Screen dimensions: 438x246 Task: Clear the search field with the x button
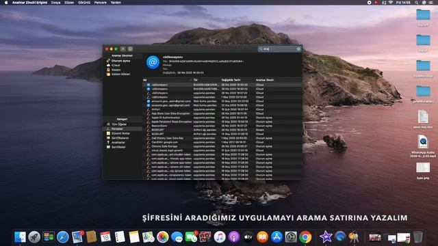tap(298, 49)
